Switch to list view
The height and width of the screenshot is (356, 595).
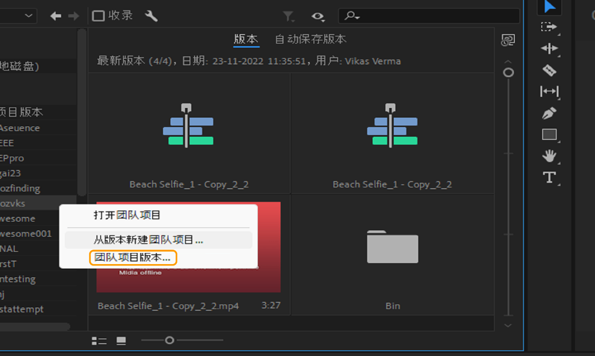coord(99,341)
